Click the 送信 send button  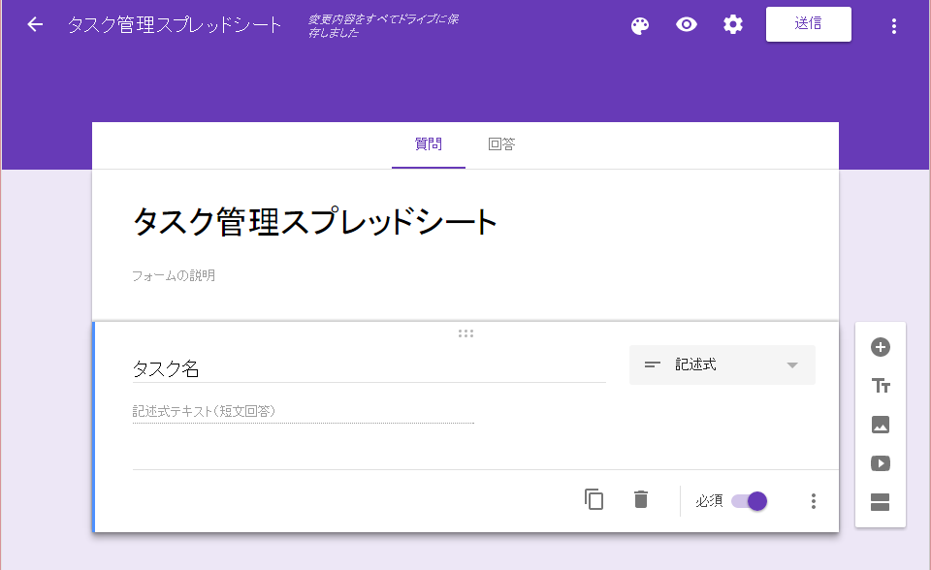click(808, 24)
